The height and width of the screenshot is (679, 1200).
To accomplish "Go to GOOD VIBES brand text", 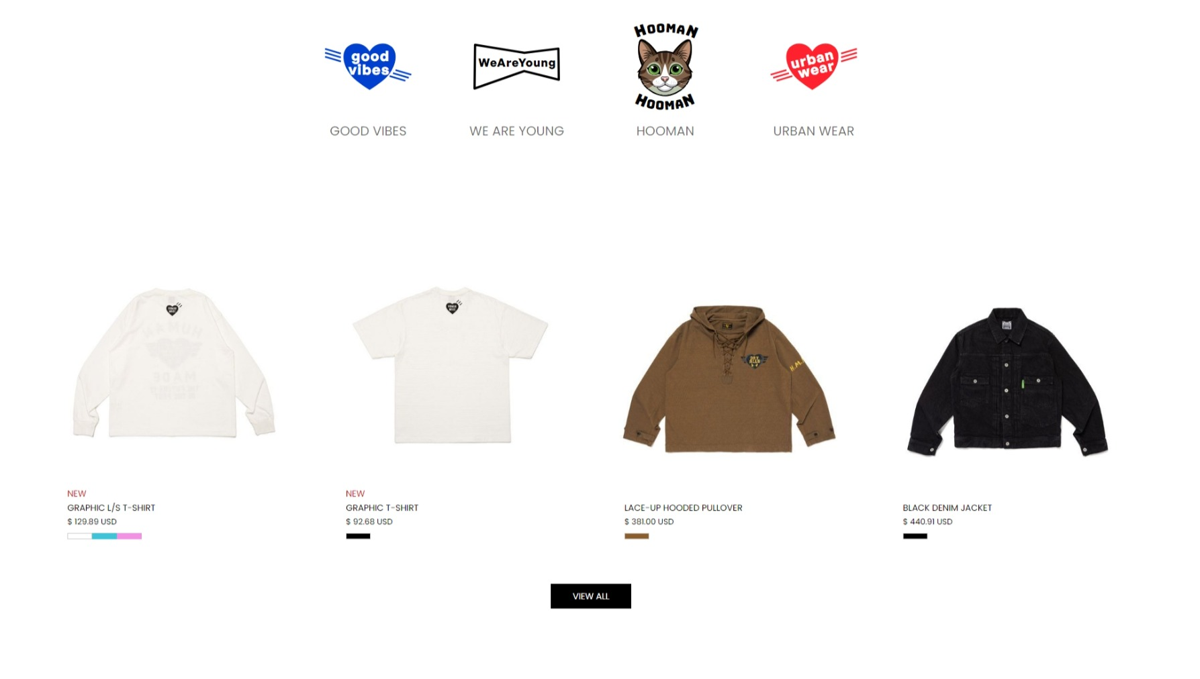I will tap(368, 131).
